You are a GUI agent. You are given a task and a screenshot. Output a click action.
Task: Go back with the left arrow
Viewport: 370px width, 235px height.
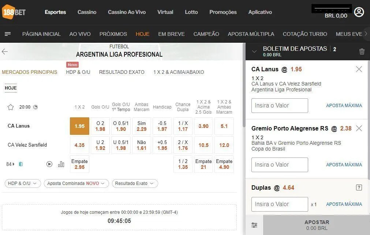click(5, 52)
